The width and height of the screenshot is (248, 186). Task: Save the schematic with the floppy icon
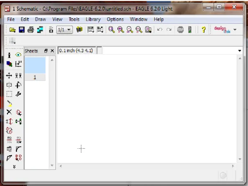tap(21, 30)
